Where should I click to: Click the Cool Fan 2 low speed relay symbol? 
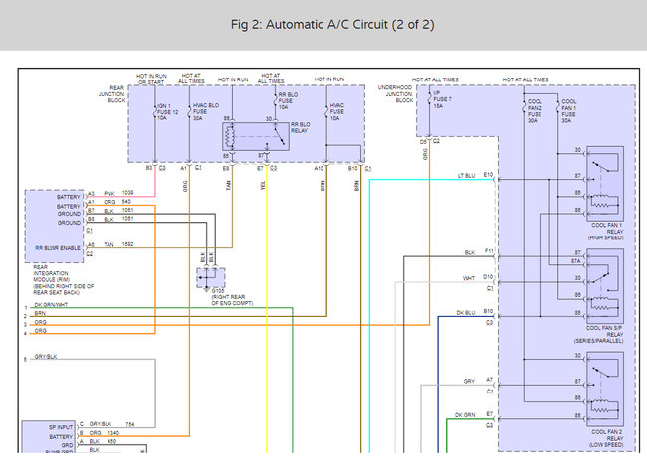coord(605,389)
